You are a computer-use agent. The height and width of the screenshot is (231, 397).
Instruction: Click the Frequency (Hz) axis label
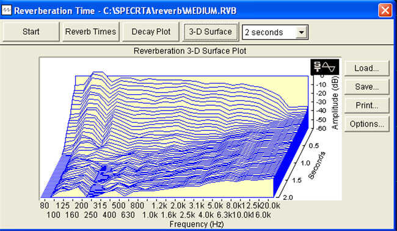(x=197, y=224)
